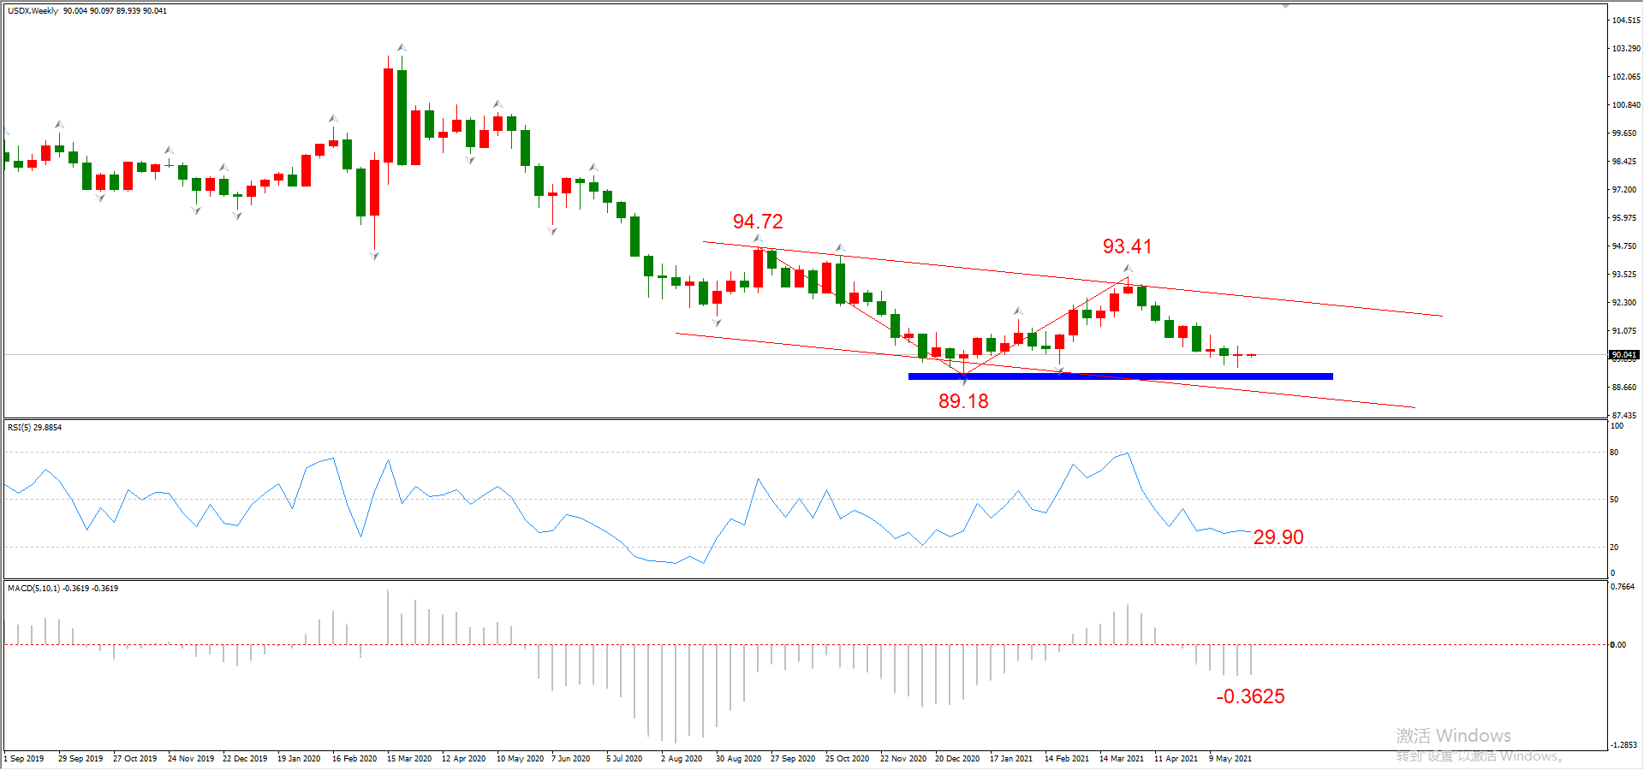Viewport: 1644px width, 770px height.
Task: Click the 29.90 RSI value annotation
Action: pyautogui.click(x=1278, y=537)
